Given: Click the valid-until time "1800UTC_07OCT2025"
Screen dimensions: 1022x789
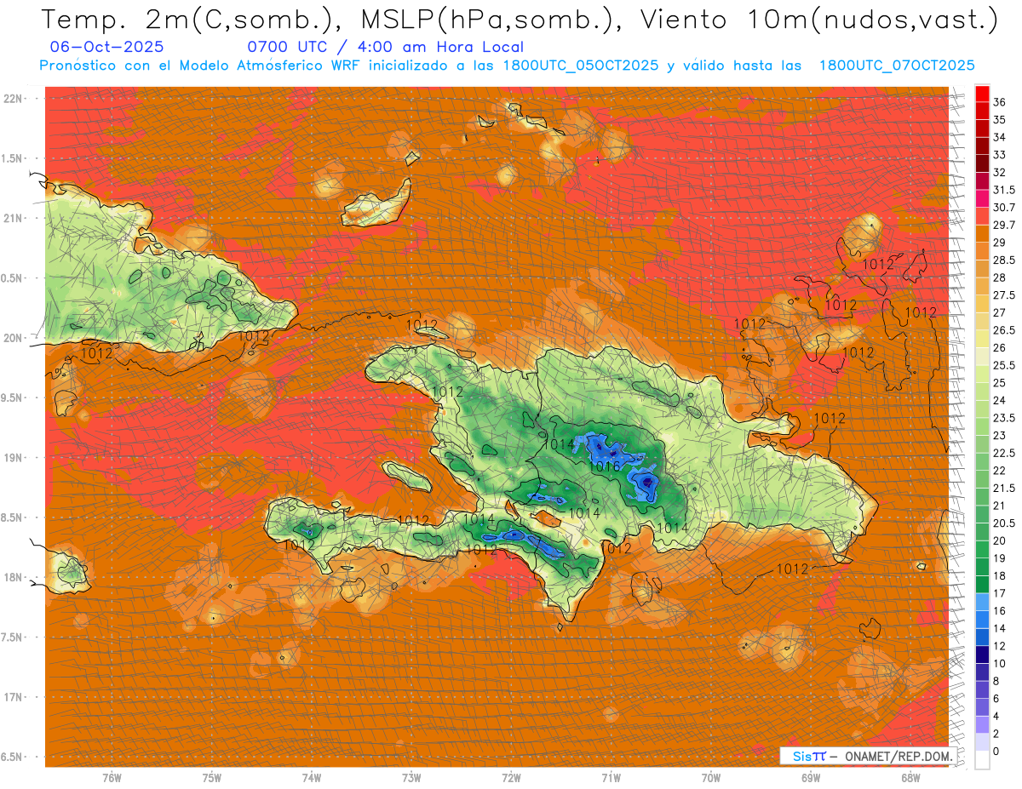Looking at the screenshot, I should (897, 66).
